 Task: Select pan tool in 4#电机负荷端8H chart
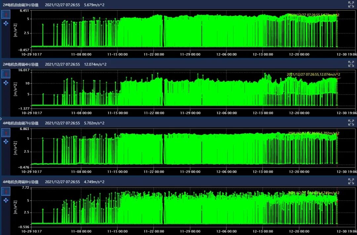tap(6, 200)
